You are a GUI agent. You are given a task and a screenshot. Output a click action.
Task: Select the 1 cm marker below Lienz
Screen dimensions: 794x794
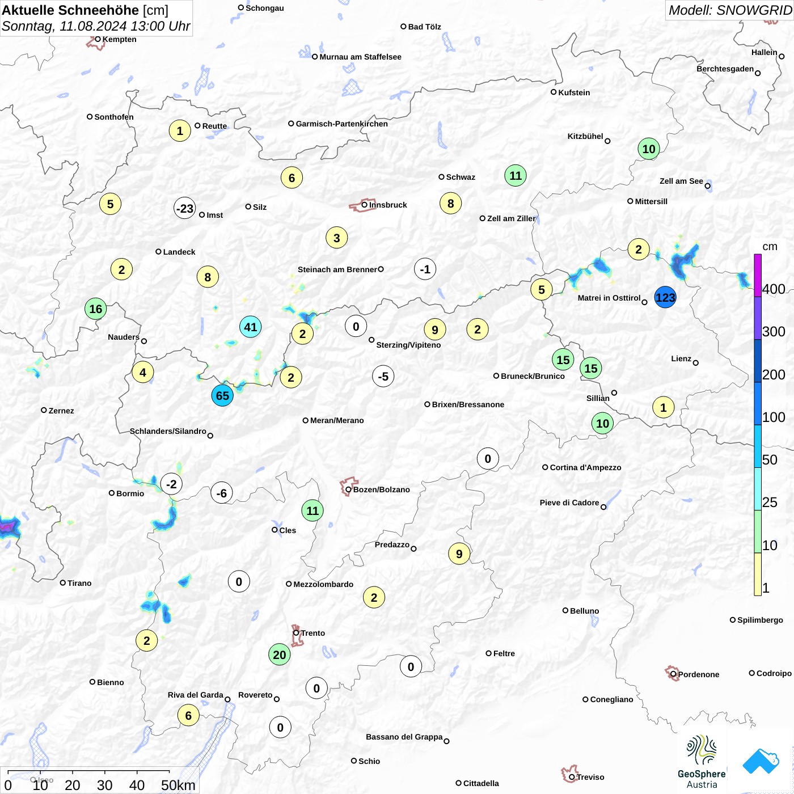click(x=664, y=407)
